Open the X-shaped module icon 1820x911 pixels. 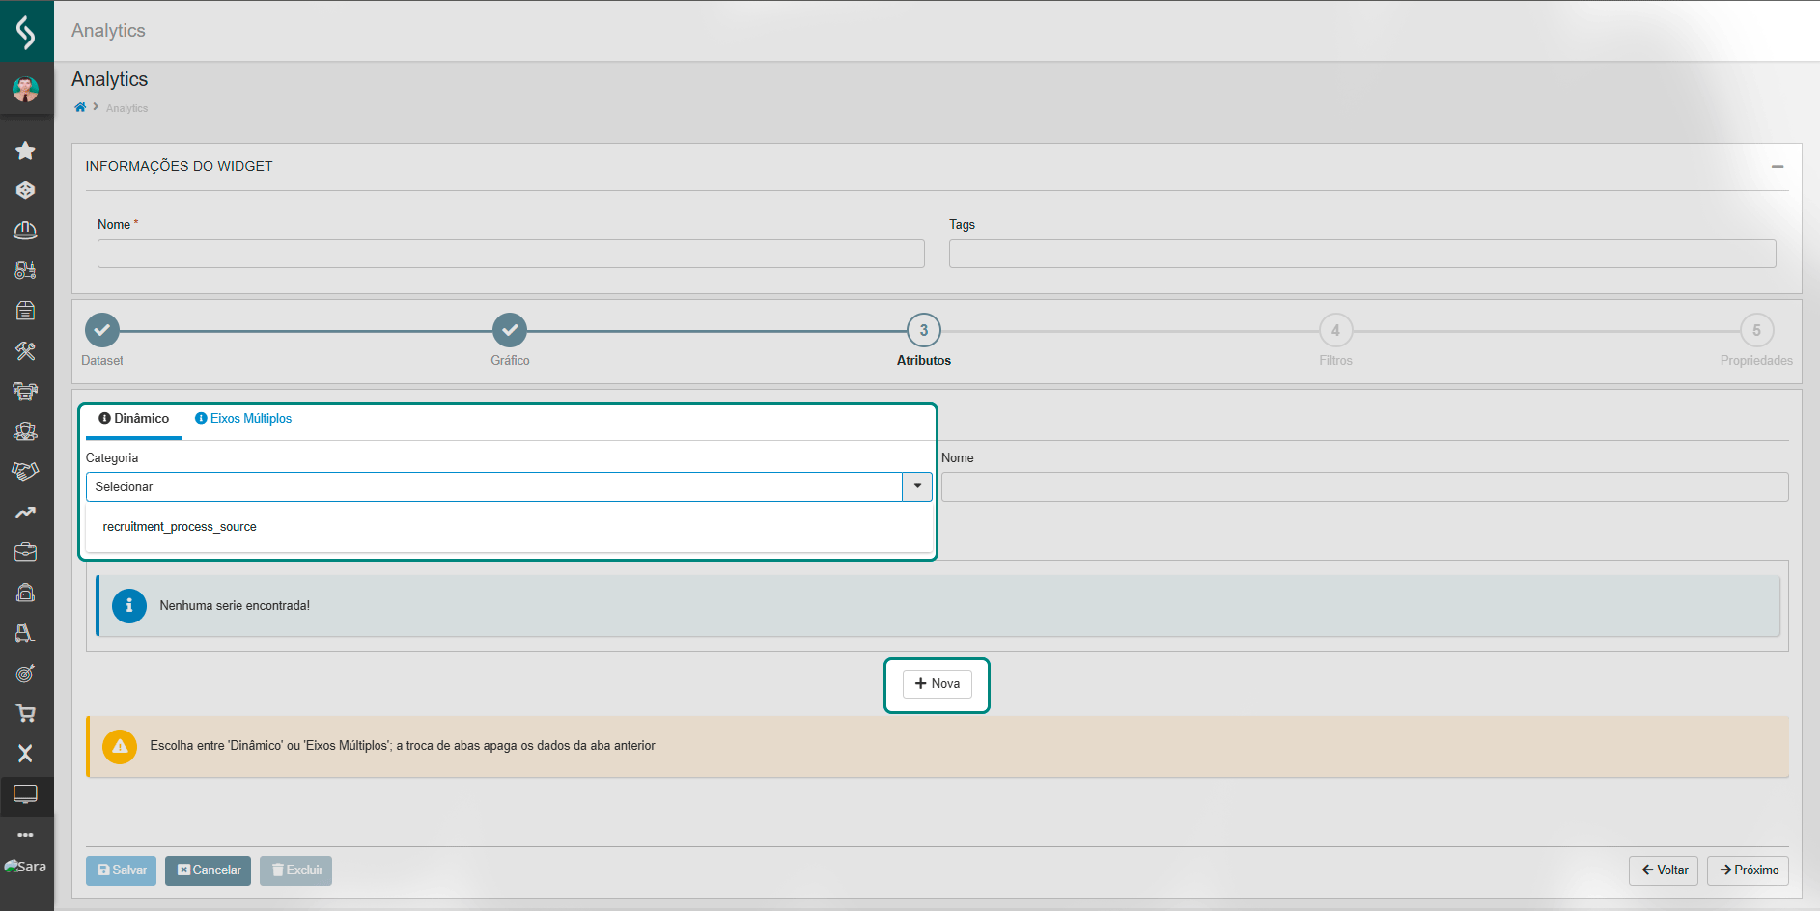pyautogui.click(x=26, y=754)
